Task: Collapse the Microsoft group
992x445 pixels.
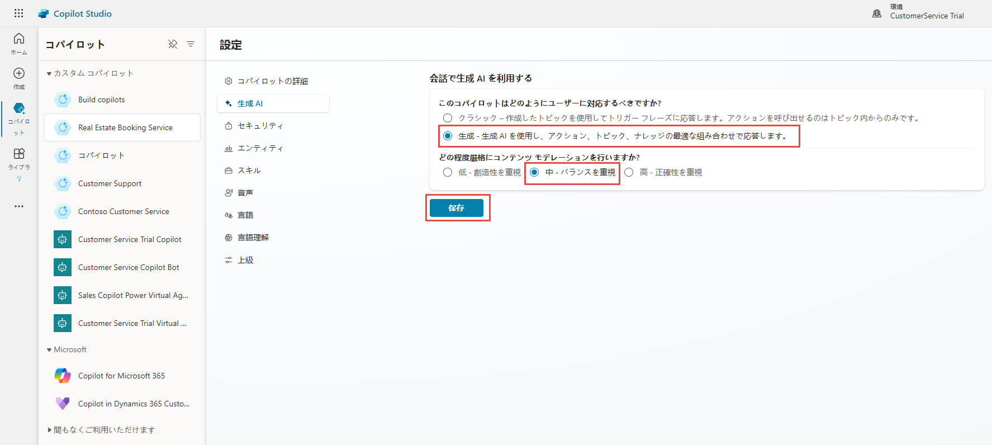Action: point(49,350)
